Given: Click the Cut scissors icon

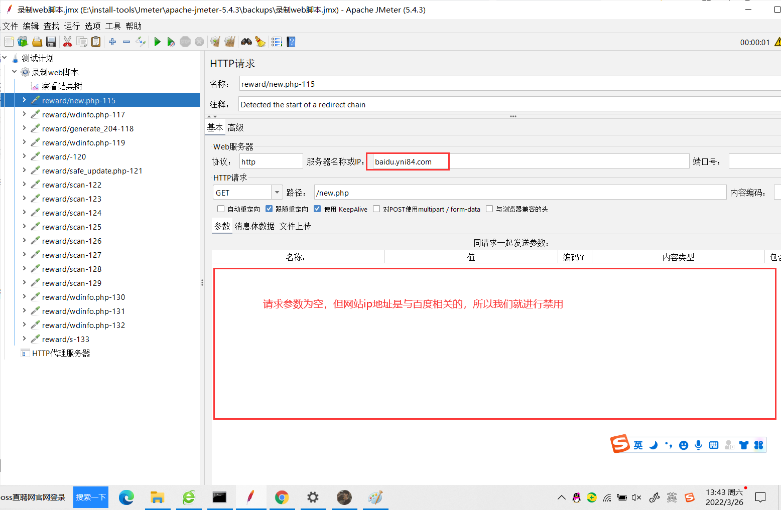Looking at the screenshot, I should click(x=67, y=42).
